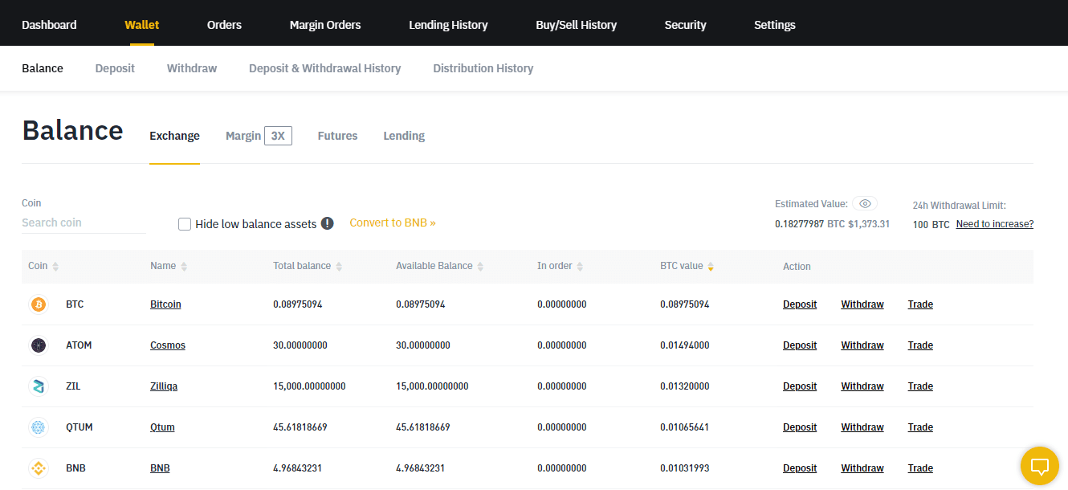Go to Security page
This screenshot has width=1068, height=490.
pos(686,25)
